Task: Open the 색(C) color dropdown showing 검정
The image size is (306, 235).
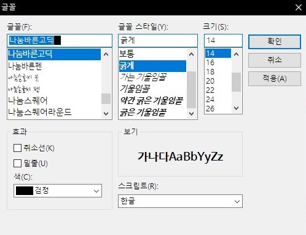Action: (58, 191)
